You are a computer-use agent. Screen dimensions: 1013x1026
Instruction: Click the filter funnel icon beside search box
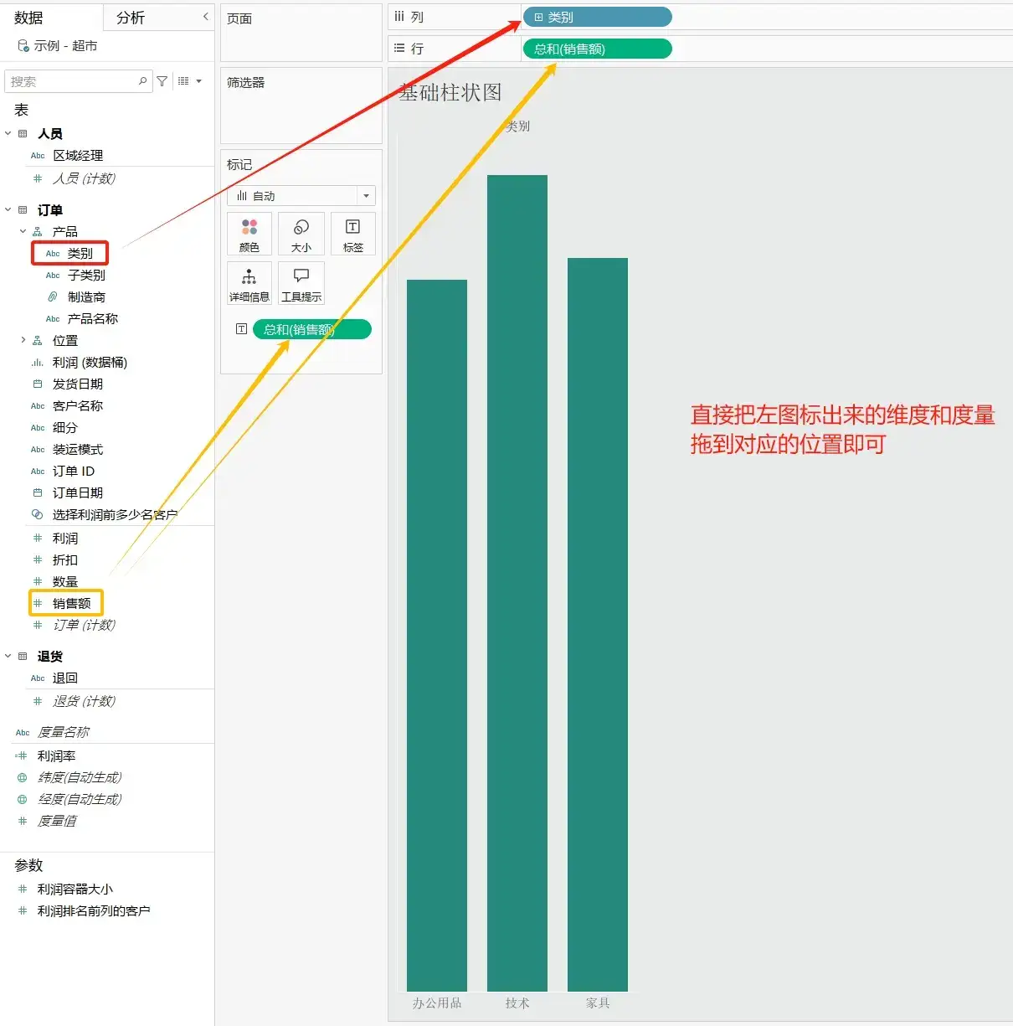coord(162,80)
